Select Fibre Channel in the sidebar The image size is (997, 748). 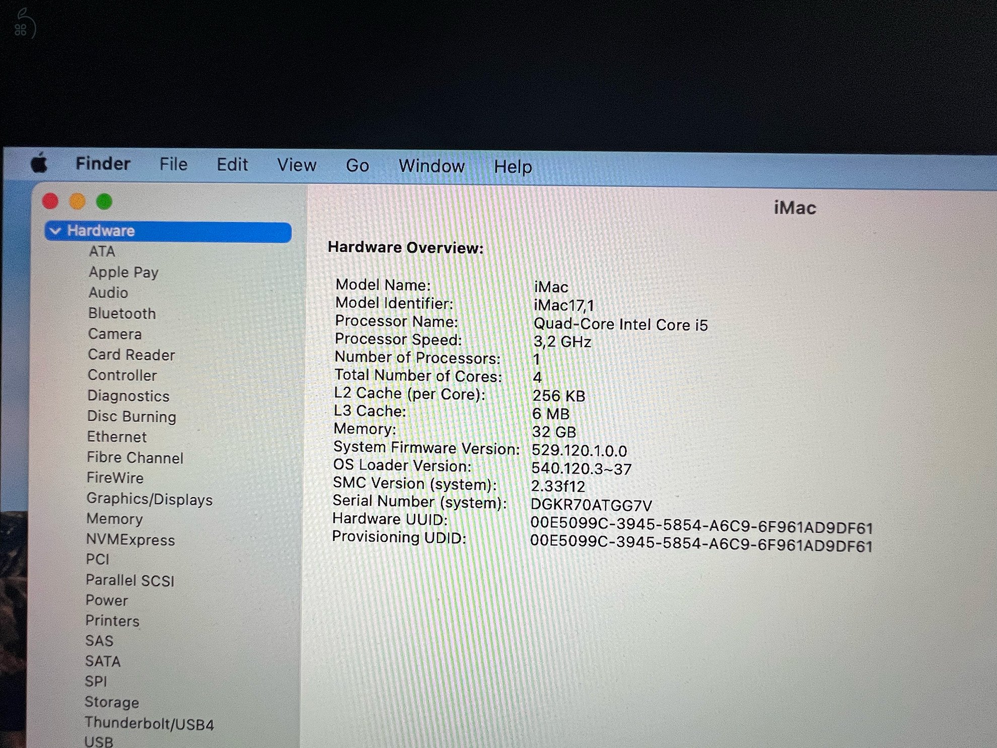pos(135,457)
